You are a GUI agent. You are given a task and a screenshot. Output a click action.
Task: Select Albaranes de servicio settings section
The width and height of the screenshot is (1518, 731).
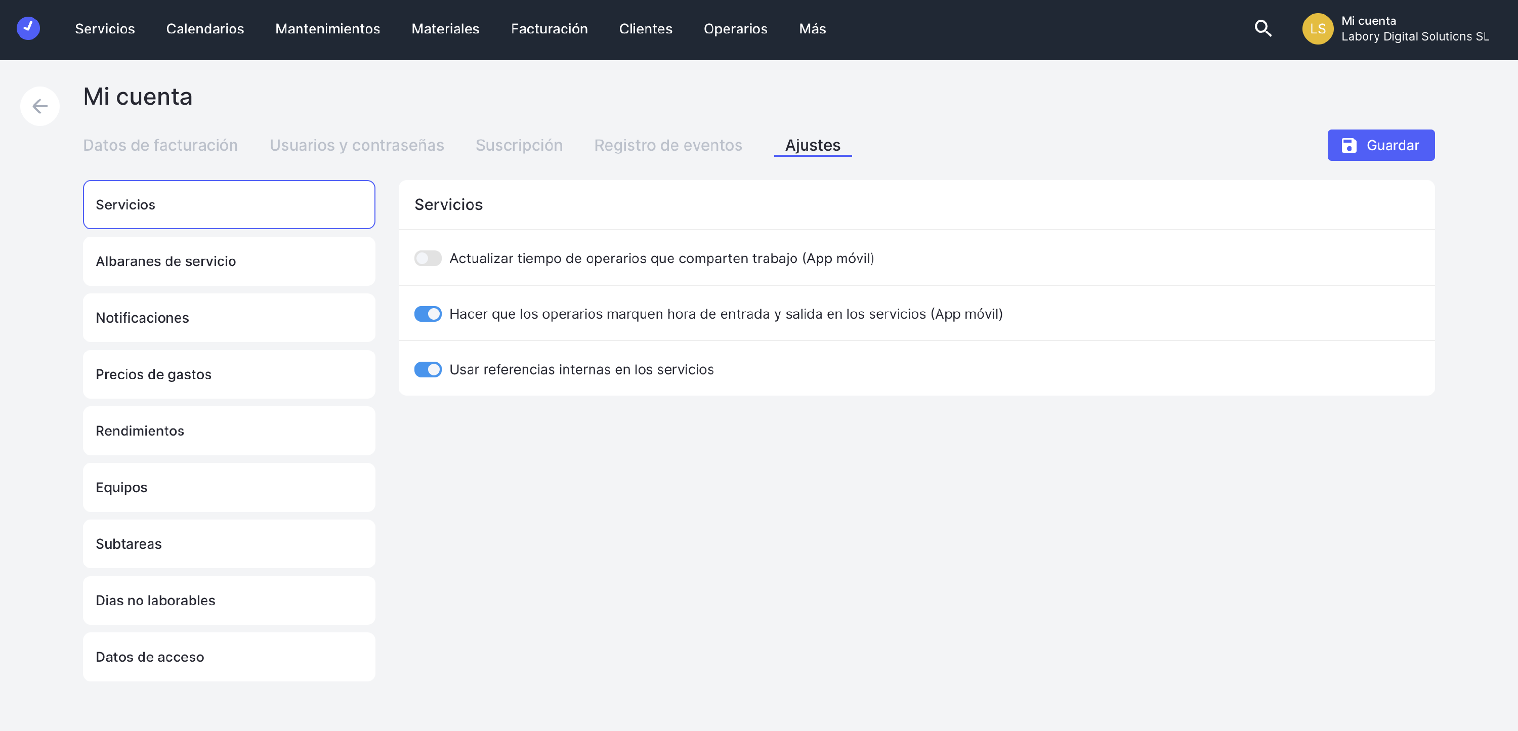click(229, 262)
